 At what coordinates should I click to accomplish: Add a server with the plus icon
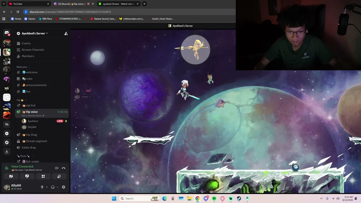7,133
